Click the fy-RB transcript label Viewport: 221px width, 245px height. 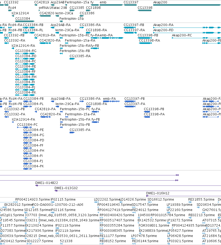[x=95, y=46]
